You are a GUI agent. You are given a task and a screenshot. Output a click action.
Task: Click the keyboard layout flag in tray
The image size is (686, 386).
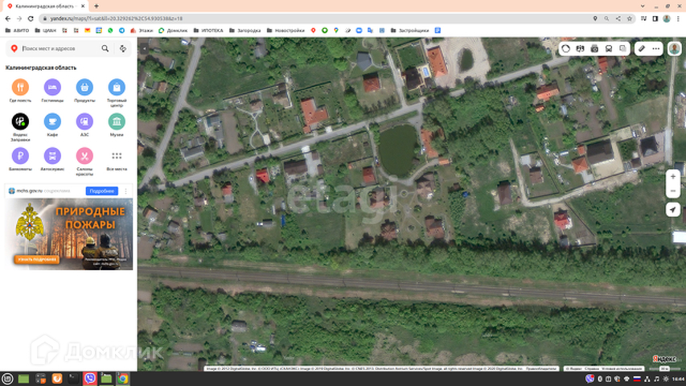tap(637, 379)
